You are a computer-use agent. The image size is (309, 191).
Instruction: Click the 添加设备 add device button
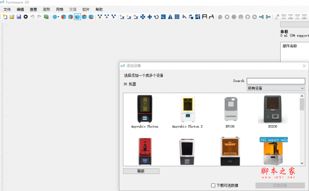280,185
